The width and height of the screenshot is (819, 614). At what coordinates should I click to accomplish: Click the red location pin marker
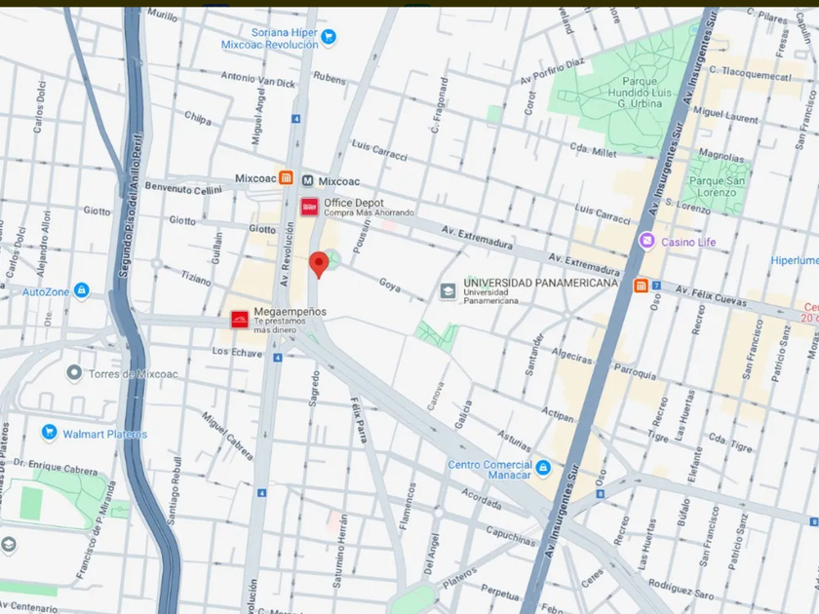pyautogui.click(x=319, y=264)
